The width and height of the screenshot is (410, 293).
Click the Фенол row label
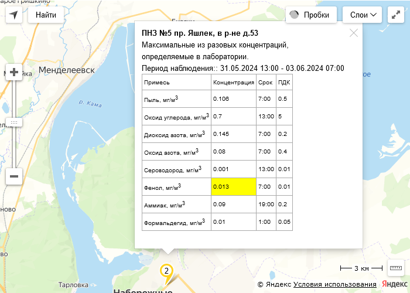coord(162,187)
